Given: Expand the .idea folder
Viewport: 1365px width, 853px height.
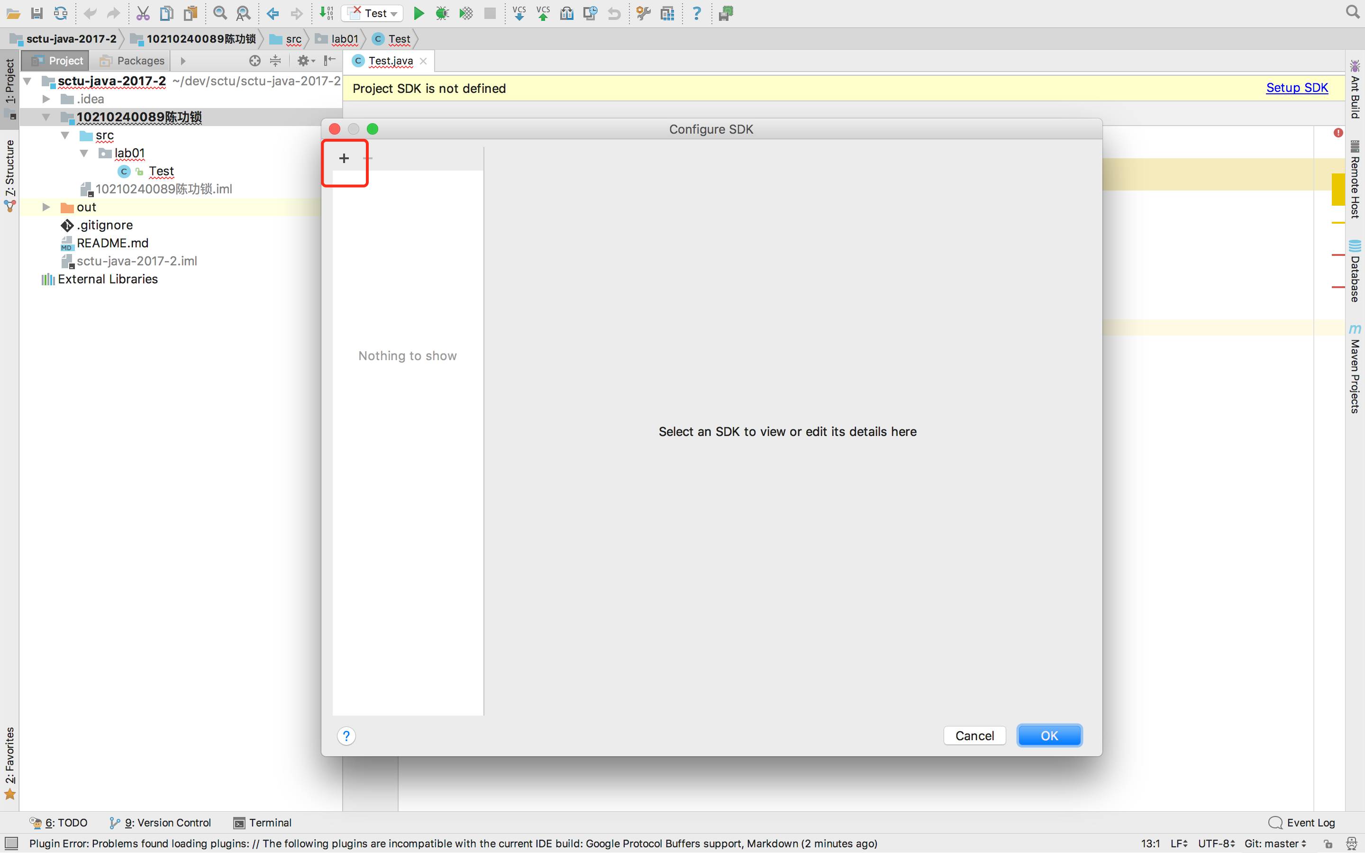Looking at the screenshot, I should (46, 100).
